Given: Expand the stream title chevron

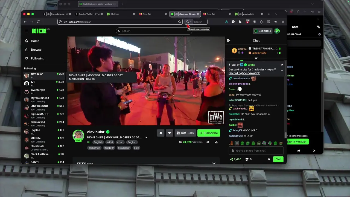Looking at the screenshot, I should tap(146, 137).
